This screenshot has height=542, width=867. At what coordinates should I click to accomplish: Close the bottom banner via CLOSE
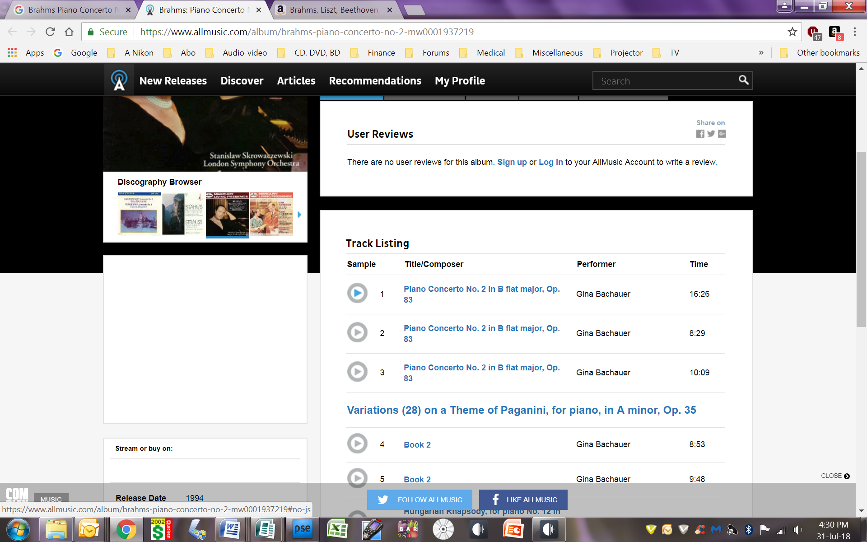coord(835,476)
